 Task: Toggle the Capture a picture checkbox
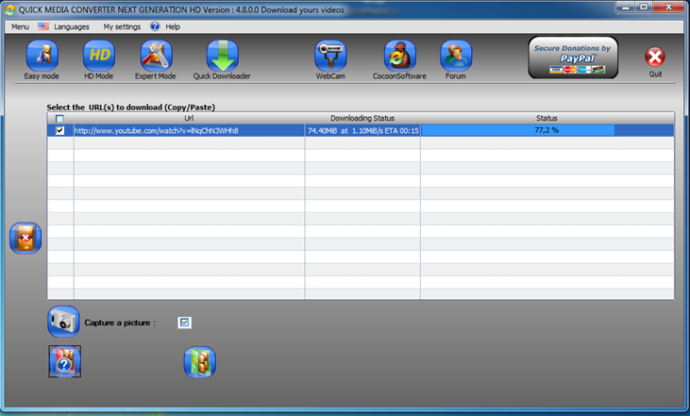[184, 323]
